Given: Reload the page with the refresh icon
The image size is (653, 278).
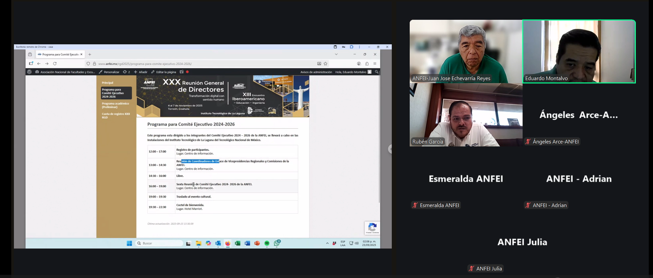Looking at the screenshot, I should pos(55,64).
